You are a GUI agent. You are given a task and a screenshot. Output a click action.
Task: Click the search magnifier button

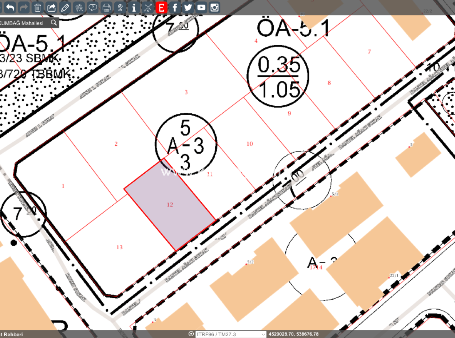pyautogui.click(x=54, y=23)
